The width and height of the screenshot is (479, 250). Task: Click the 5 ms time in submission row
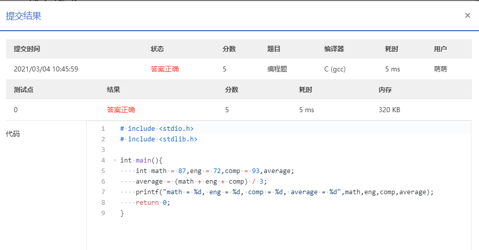[392, 69]
